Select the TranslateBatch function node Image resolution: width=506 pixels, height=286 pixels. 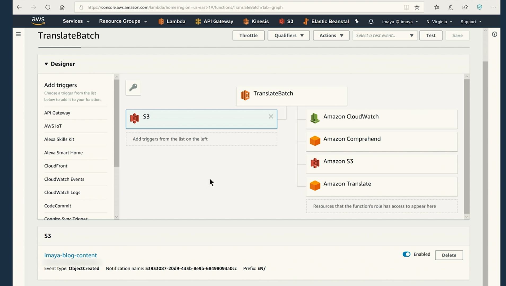(x=292, y=96)
